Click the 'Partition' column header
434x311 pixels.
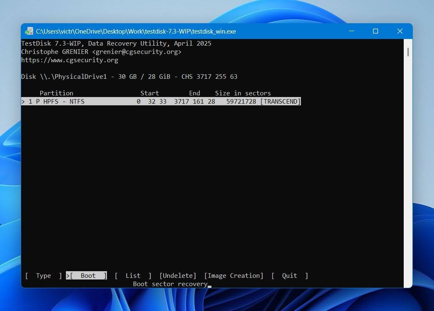pyautogui.click(x=56, y=93)
